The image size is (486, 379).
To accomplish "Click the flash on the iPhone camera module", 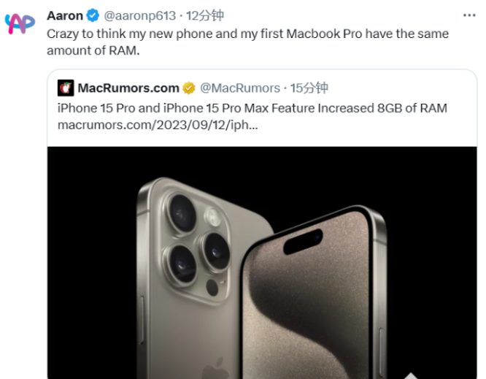I will tap(213, 216).
